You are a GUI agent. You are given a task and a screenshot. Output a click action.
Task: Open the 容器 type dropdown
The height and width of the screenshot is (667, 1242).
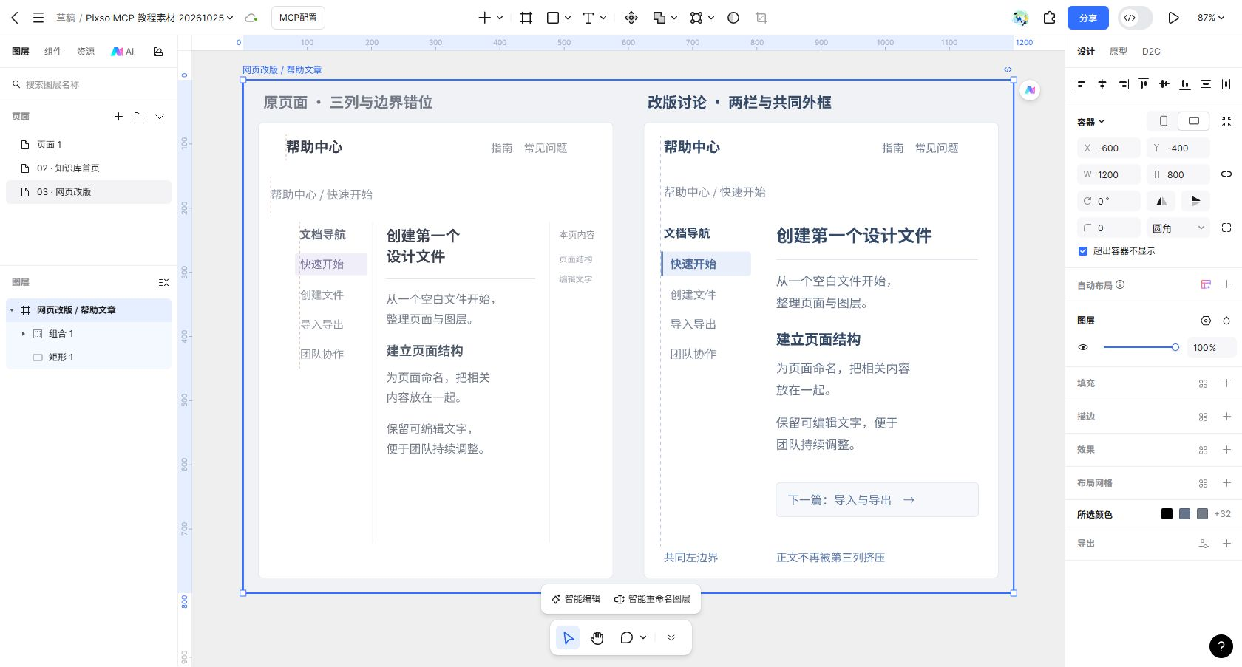1091,122
